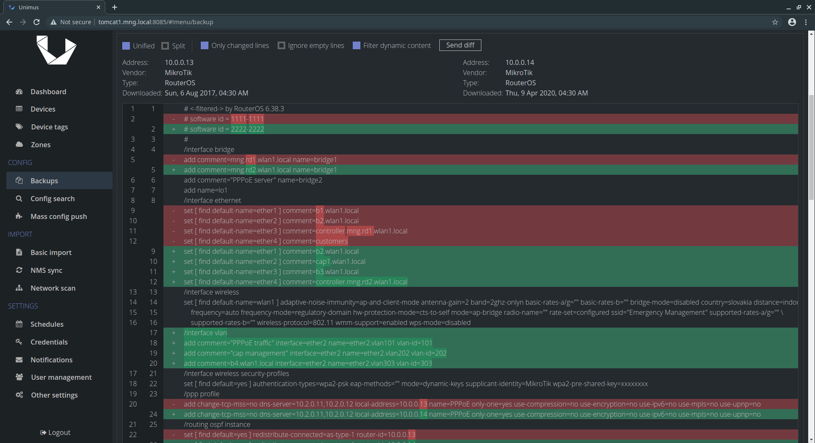Enable the Split view checkbox

(x=165, y=46)
